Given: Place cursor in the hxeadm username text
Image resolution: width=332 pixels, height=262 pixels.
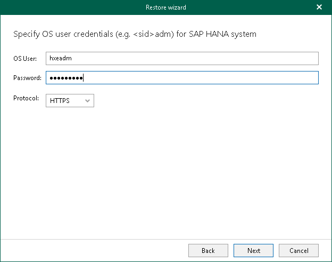Looking at the screenshot, I should coord(60,58).
